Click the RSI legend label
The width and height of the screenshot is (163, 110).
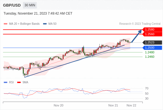11,82
